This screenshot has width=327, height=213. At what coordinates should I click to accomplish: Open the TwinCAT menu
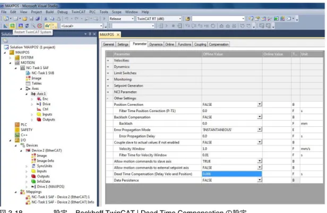79,12
